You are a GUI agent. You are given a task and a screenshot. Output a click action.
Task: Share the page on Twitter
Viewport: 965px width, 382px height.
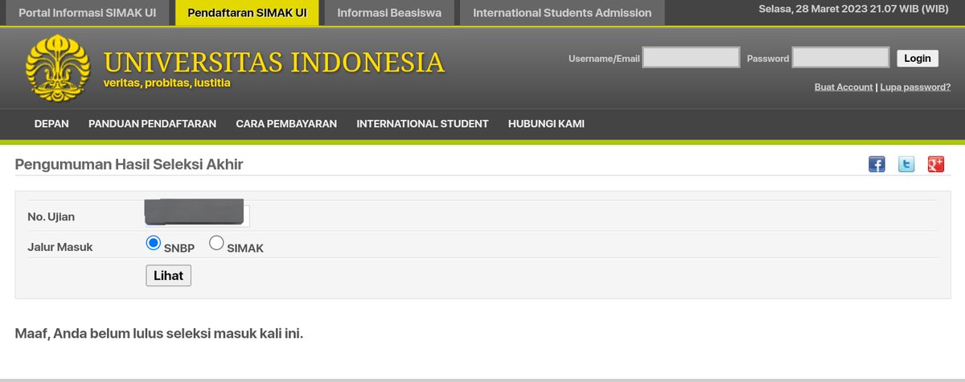point(906,164)
